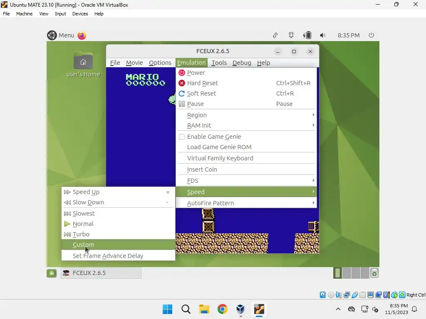Open VirtualBox View menu
This screenshot has height=319, width=426.
pyautogui.click(x=44, y=14)
